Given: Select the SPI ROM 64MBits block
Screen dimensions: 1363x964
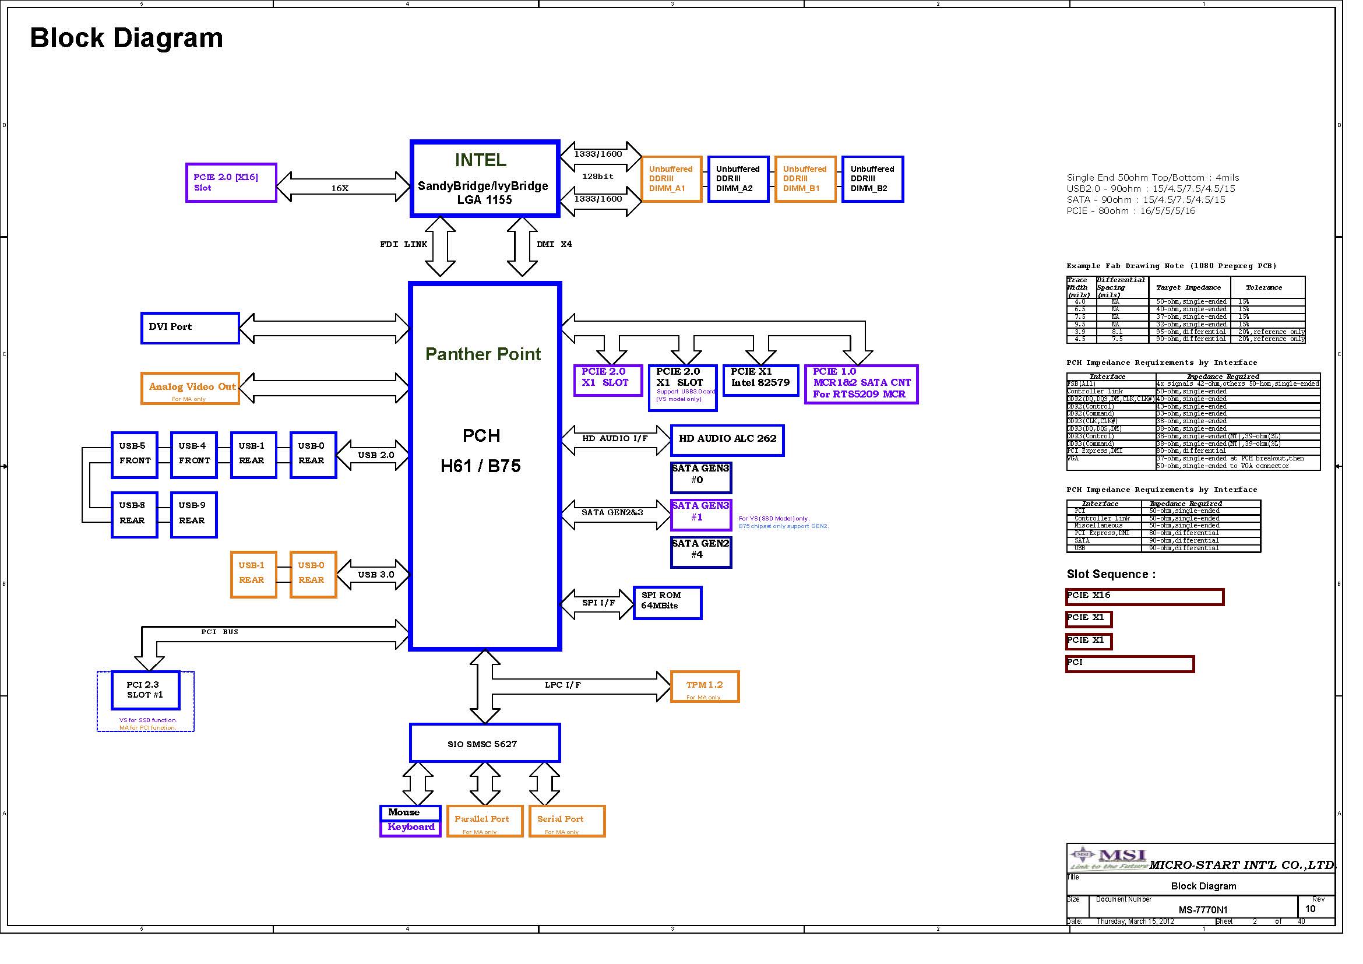Looking at the screenshot, I should pyautogui.click(x=668, y=603).
